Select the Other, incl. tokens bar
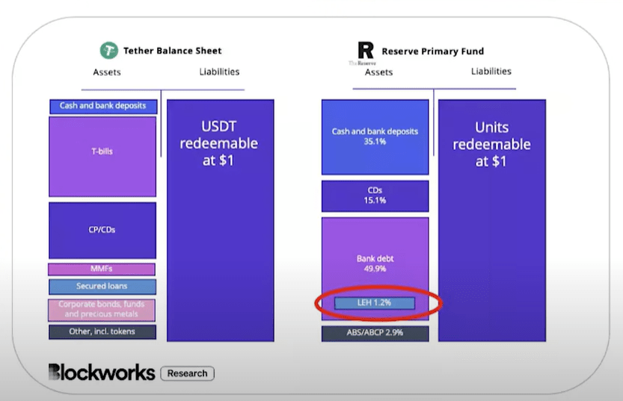 (102, 332)
